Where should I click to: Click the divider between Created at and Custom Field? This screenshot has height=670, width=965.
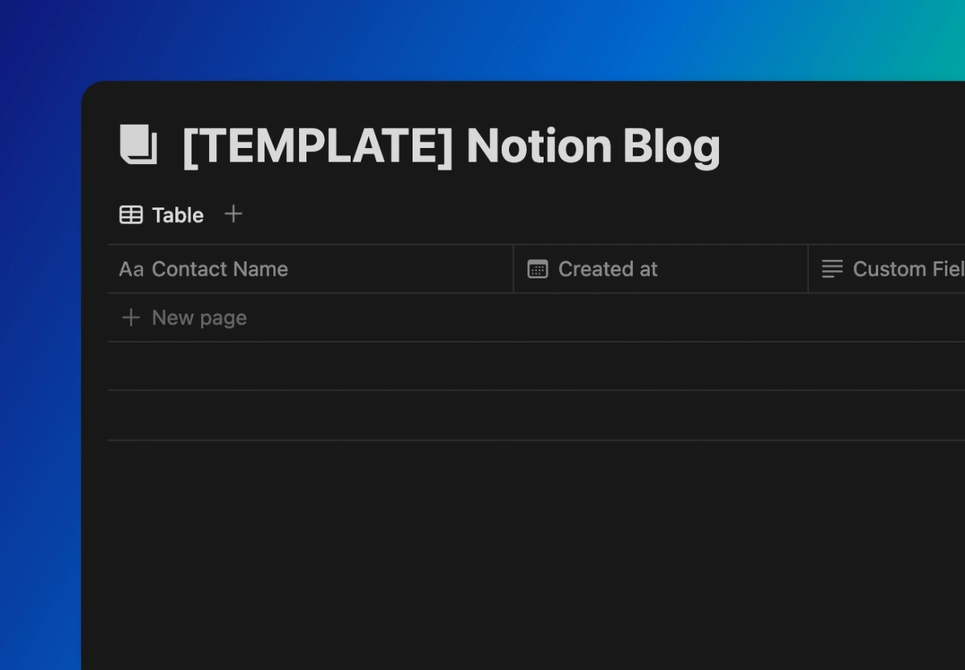pyautogui.click(x=808, y=269)
